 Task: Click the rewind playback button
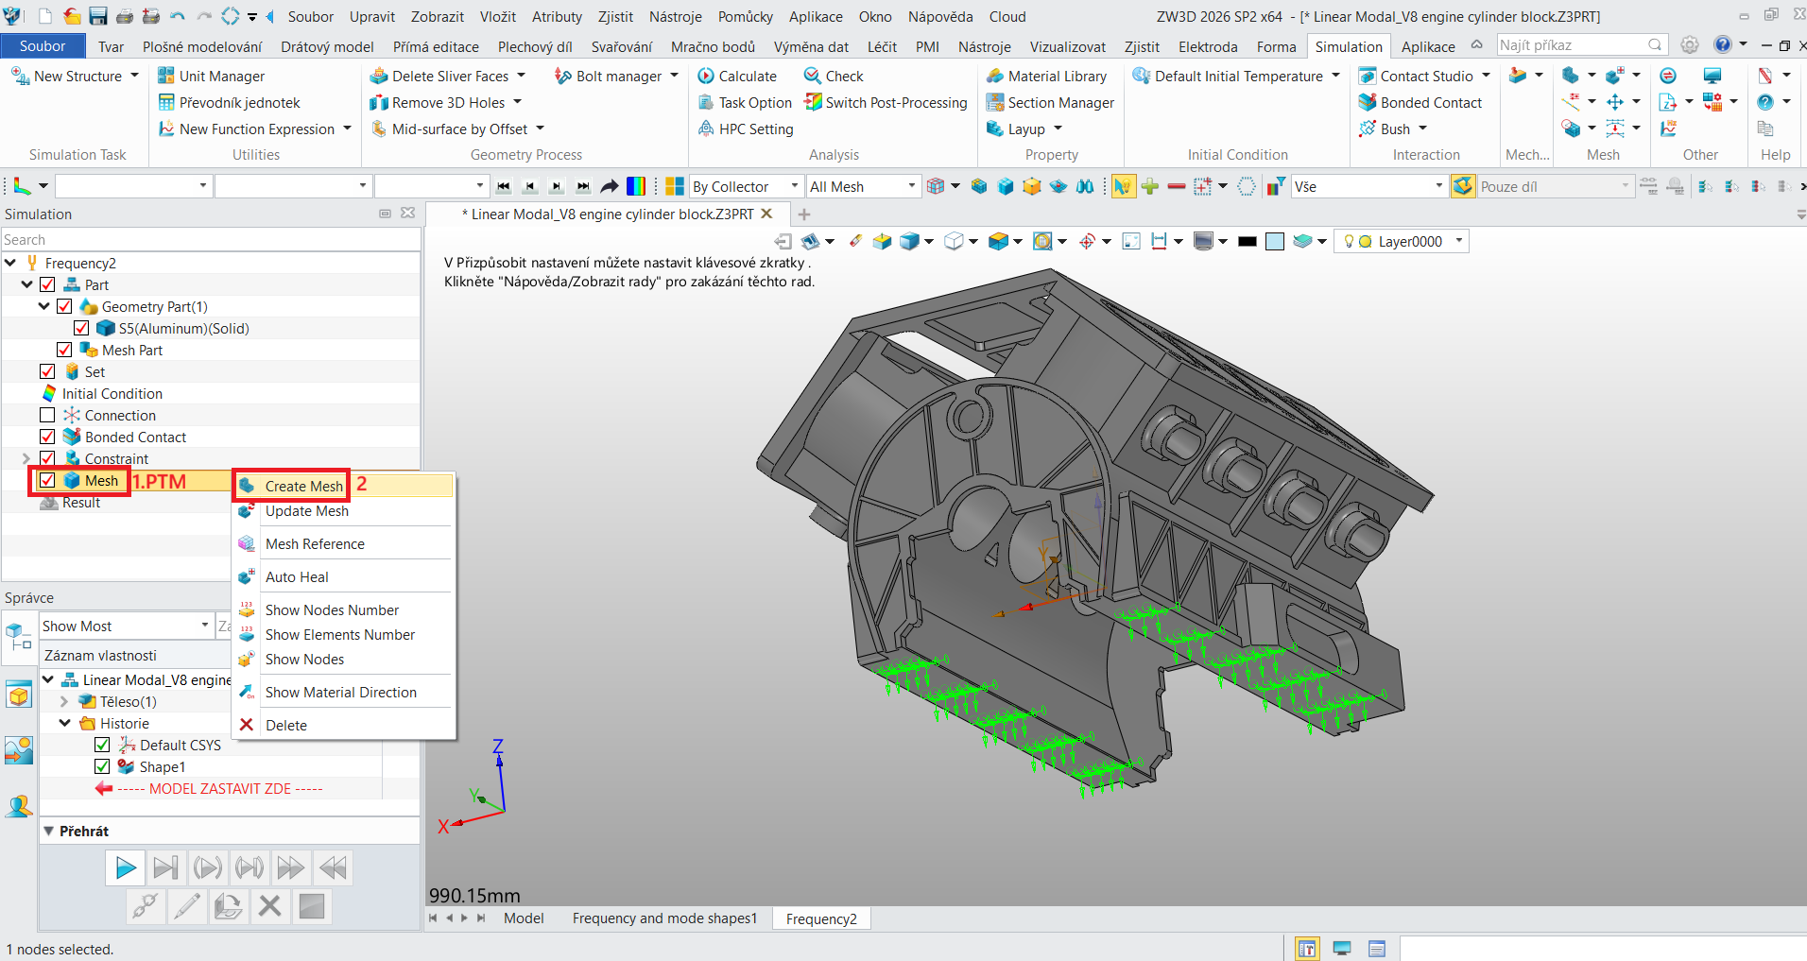[x=333, y=867]
